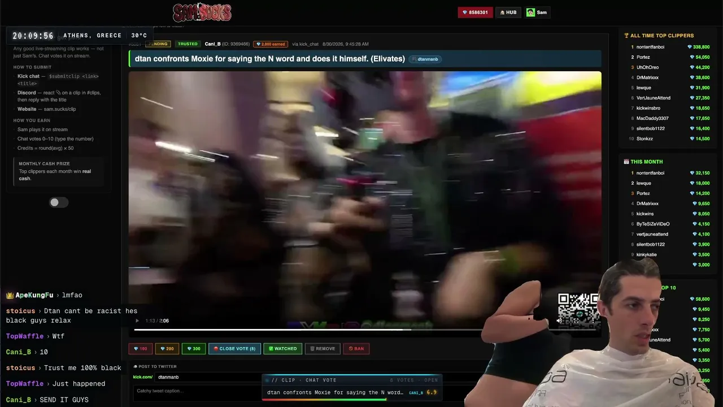Image resolution: width=723 pixels, height=407 pixels.
Task: Click the clock overlay showing 20:09:56
Action: pyautogui.click(x=33, y=36)
